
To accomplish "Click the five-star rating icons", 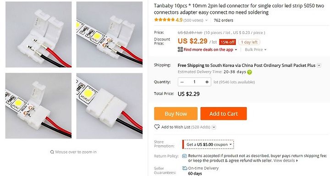I will [x=165, y=20].
